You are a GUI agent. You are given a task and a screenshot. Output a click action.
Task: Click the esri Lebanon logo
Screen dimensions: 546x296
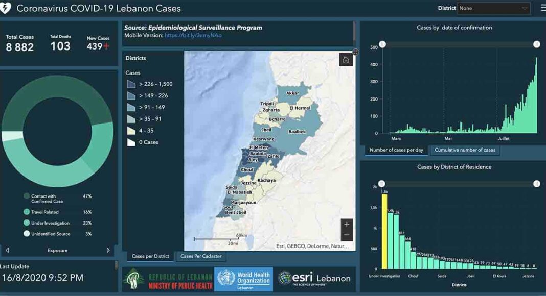tap(314, 279)
